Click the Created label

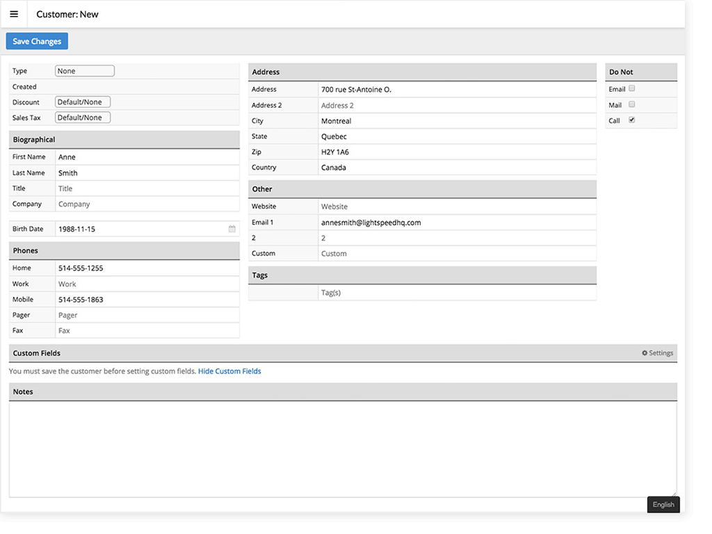[24, 87]
